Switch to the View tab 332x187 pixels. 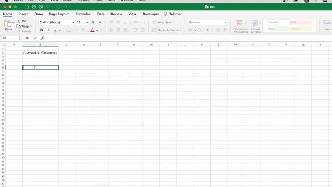point(132,14)
